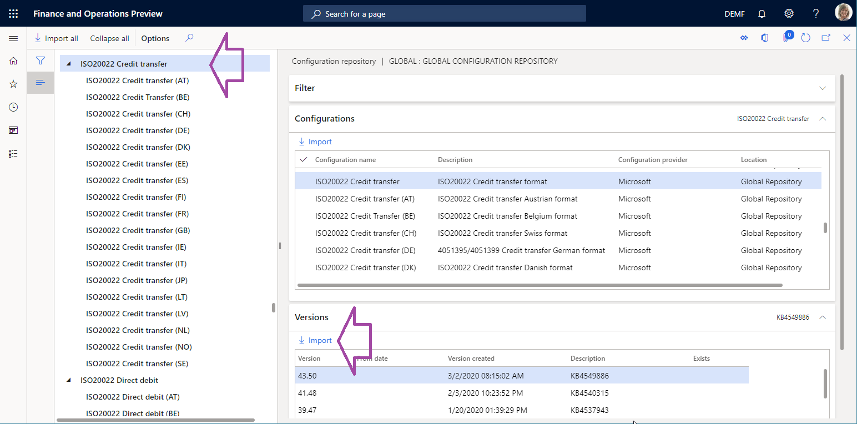Click Collapse all in the action bar

(109, 38)
